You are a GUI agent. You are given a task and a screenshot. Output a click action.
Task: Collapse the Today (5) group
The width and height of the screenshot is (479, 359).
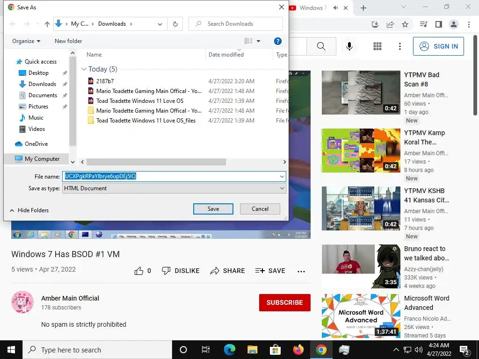(84, 69)
